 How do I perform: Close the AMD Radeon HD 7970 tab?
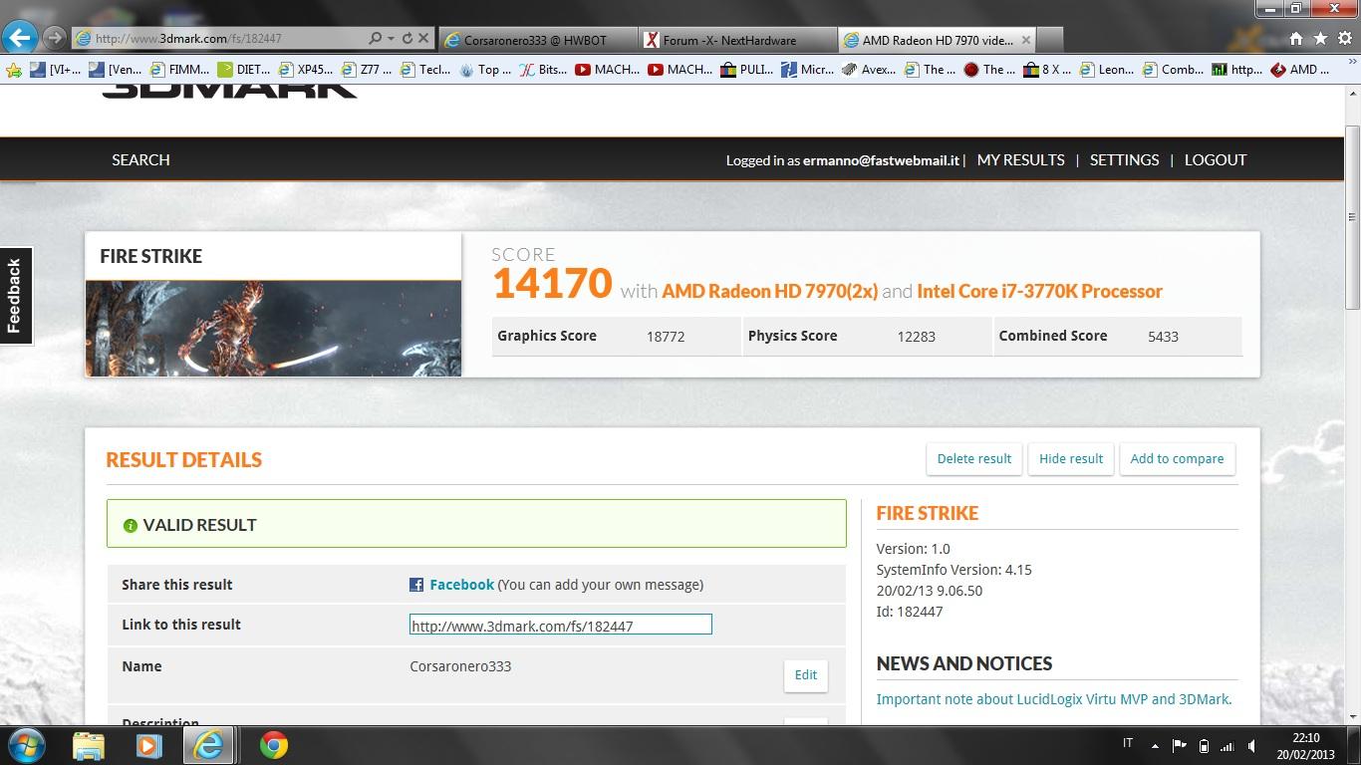click(1026, 40)
